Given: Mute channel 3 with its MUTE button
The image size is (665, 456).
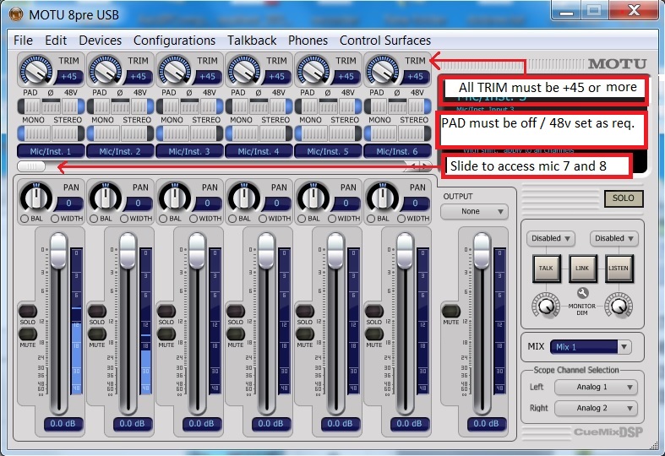Looking at the screenshot, I should (166, 334).
